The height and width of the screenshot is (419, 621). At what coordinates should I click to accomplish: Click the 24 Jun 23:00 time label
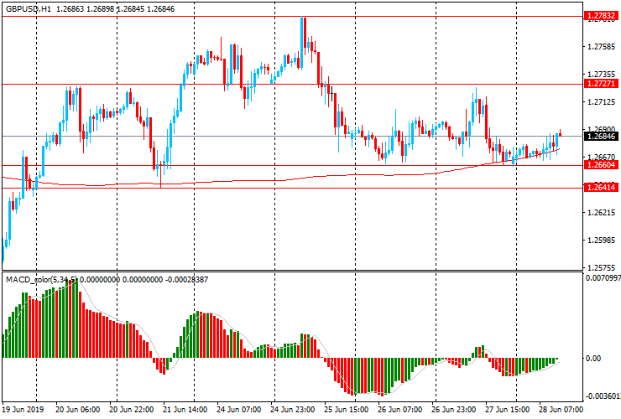[x=292, y=409]
